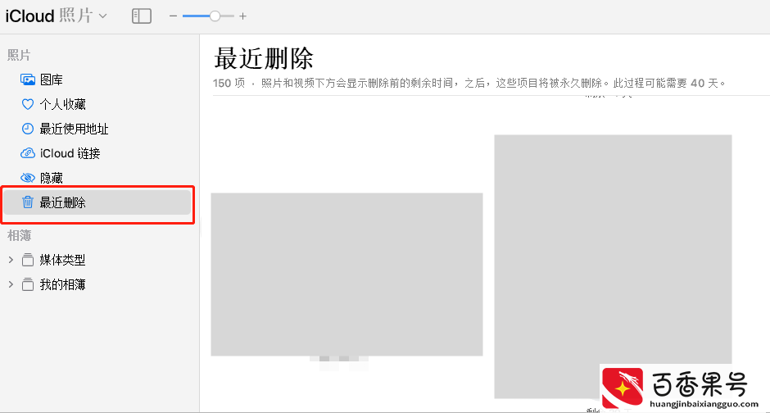Click the iCloud 链接 cloud icon
The image size is (770, 413).
(x=28, y=153)
